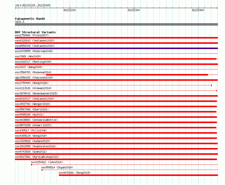Open nsv3324816 (Audano2019) label
The width and height of the screenshot is (225, 185).
(33, 141)
